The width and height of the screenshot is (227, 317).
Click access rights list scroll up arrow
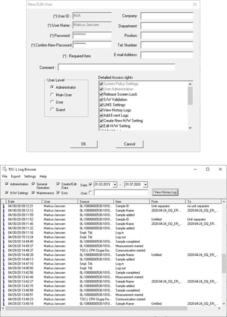coord(190,84)
